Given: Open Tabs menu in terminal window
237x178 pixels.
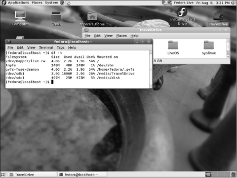Looking at the screenshot, I should pyautogui.click(x=60, y=47).
